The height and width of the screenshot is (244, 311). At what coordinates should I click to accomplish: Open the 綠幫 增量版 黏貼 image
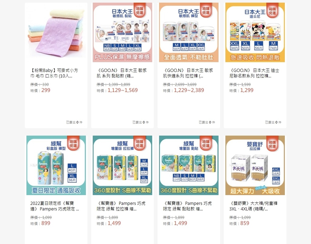click(x=189, y=165)
